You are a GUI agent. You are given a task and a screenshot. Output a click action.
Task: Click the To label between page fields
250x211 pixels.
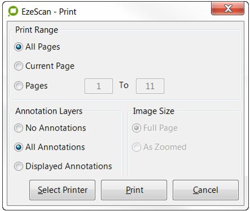[x=124, y=85]
